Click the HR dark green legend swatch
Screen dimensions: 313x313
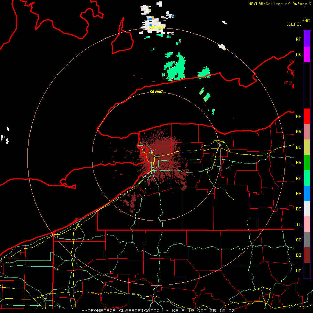point(307,163)
